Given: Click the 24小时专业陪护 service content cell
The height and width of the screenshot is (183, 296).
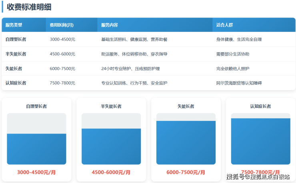Looking at the screenshot, I should point(130,69).
